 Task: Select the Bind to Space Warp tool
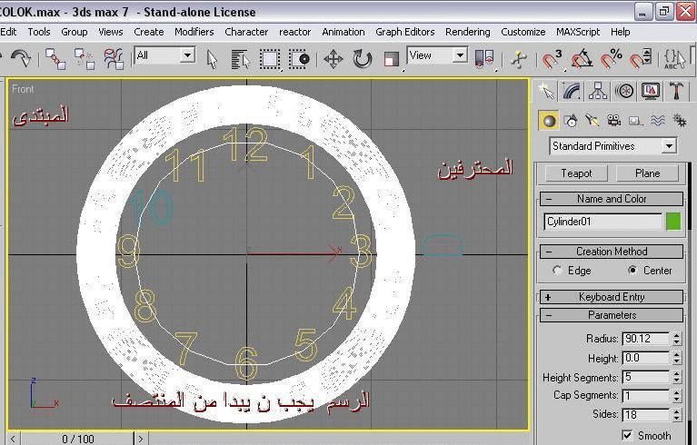(114, 59)
